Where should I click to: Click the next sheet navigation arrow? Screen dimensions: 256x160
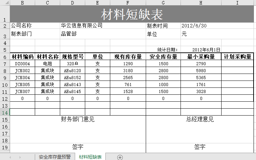tap(19, 157)
